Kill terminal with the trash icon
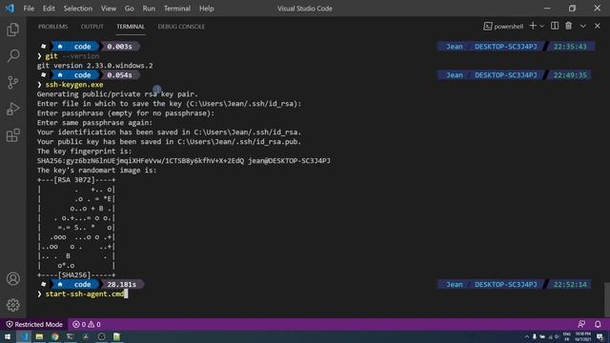 pyautogui.click(x=569, y=26)
